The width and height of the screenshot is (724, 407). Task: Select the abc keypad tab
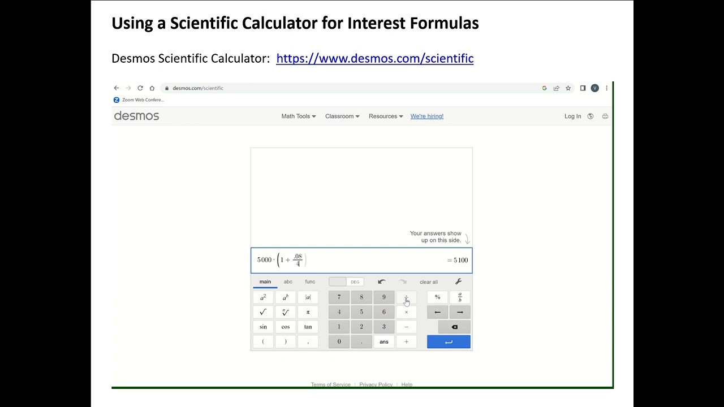click(x=288, y=282)
